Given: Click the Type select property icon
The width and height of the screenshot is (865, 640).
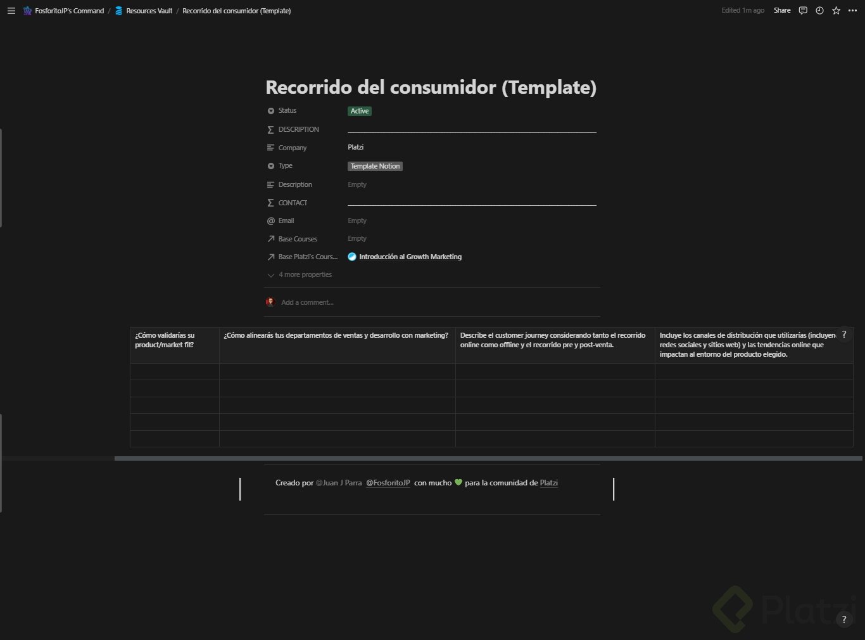Looking at the screenshot, I should point(271,166).
